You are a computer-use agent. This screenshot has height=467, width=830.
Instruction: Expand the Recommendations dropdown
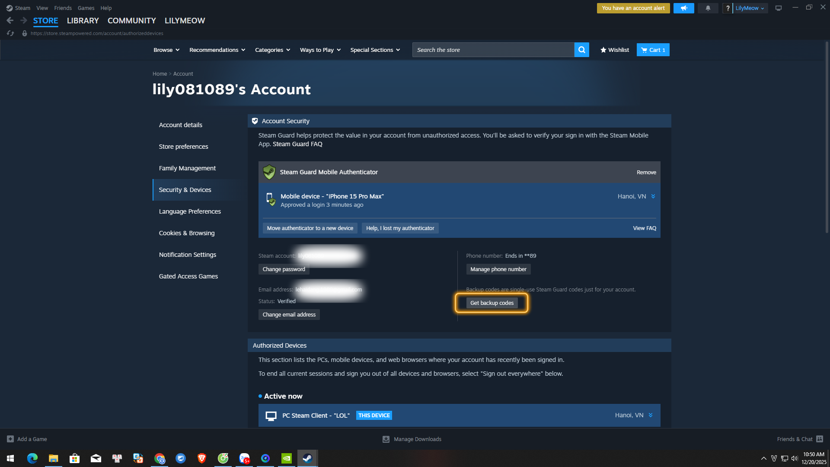coord(217,50)
